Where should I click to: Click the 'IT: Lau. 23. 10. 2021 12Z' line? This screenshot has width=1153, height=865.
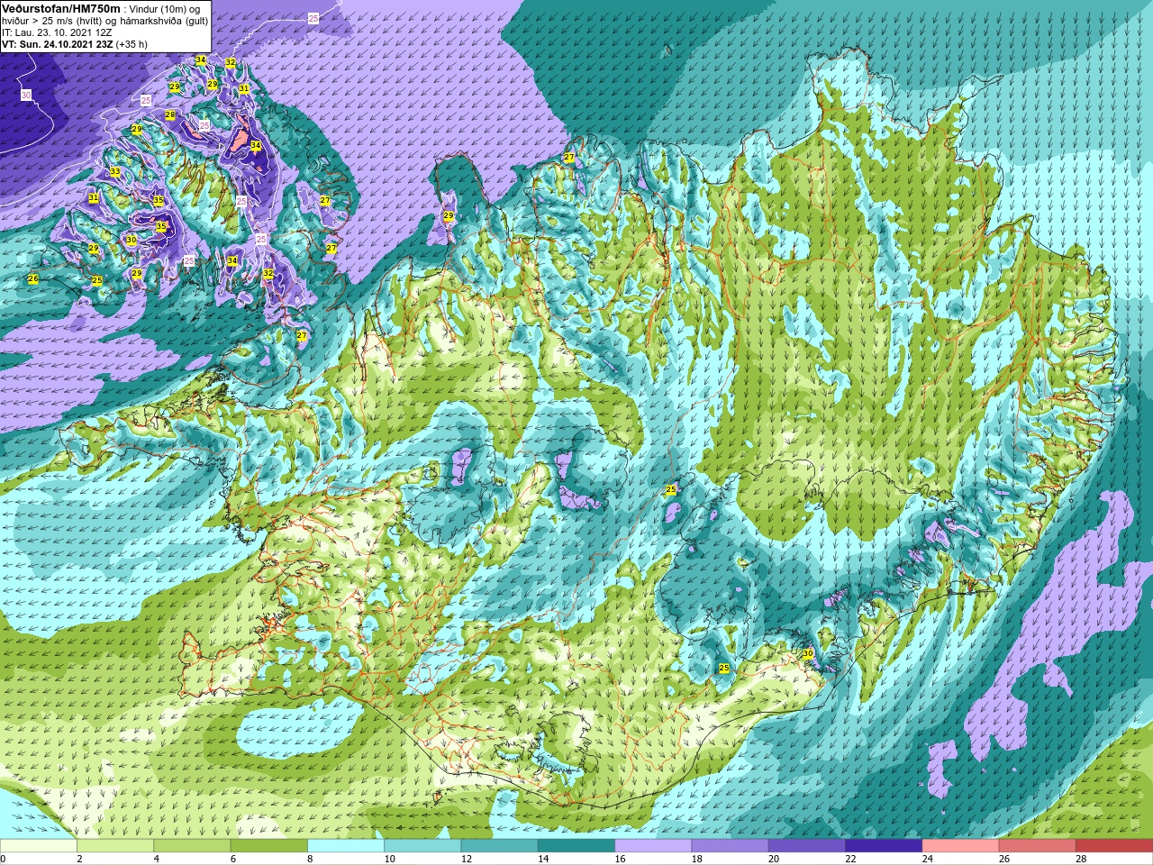pos(57,32)
